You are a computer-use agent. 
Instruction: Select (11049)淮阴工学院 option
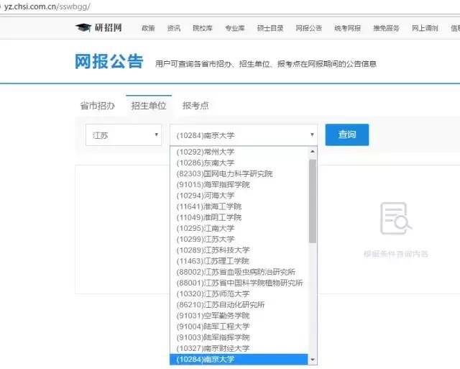click(x=239, y=217)
